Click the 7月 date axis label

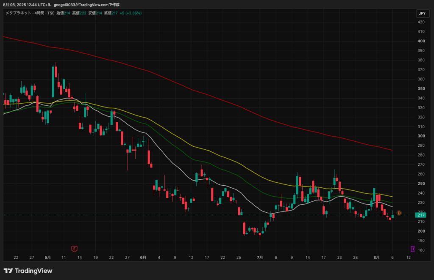tap(260, 257)
